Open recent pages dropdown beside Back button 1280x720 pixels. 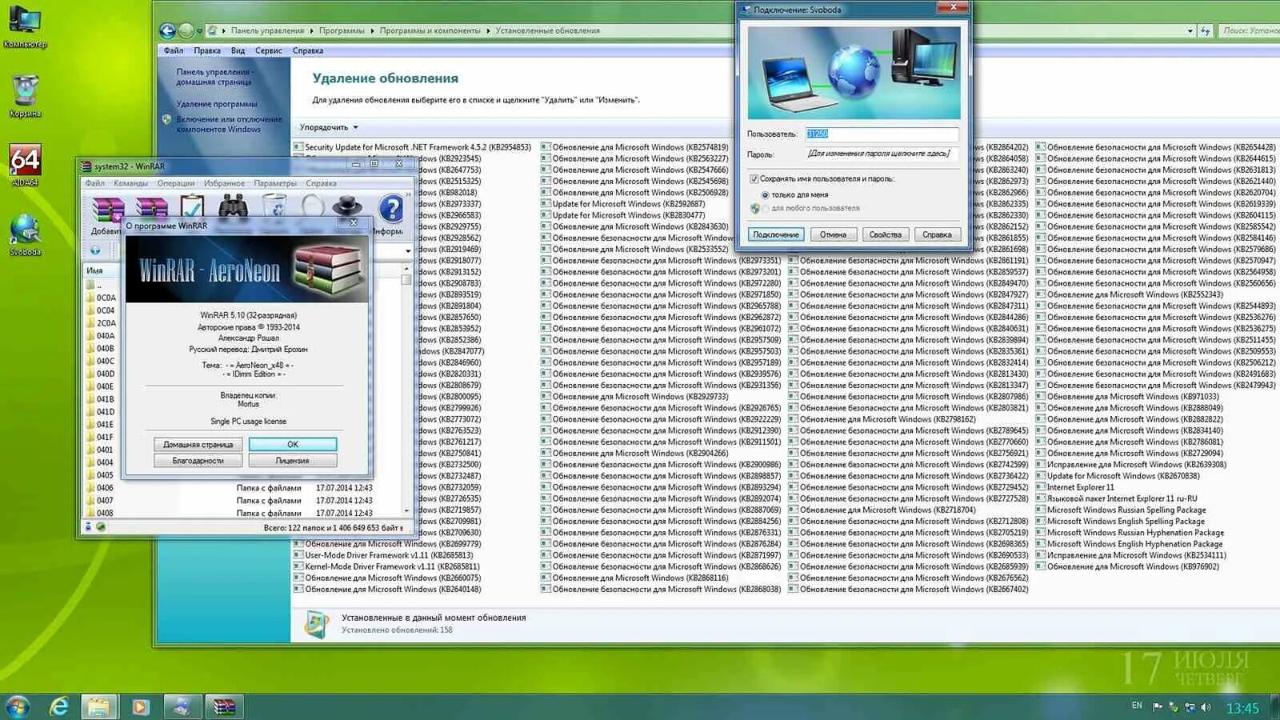[x=201, y=30]
